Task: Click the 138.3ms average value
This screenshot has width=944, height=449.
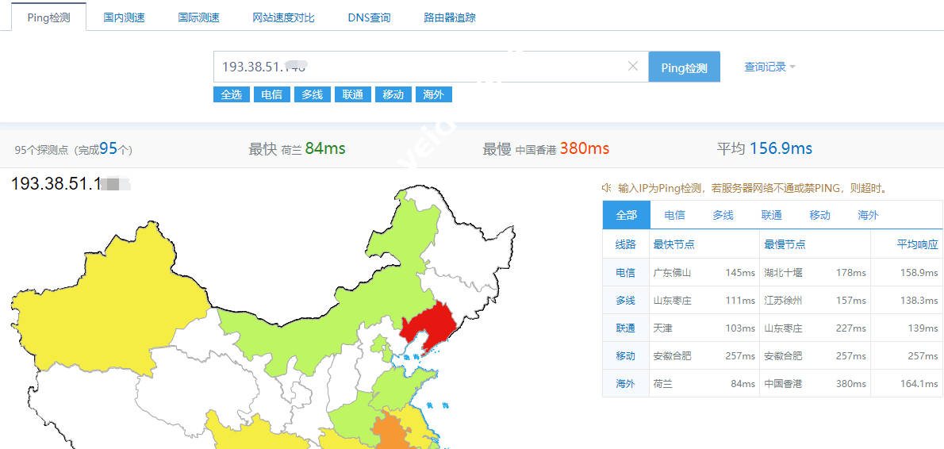Action: pos(919,301)
